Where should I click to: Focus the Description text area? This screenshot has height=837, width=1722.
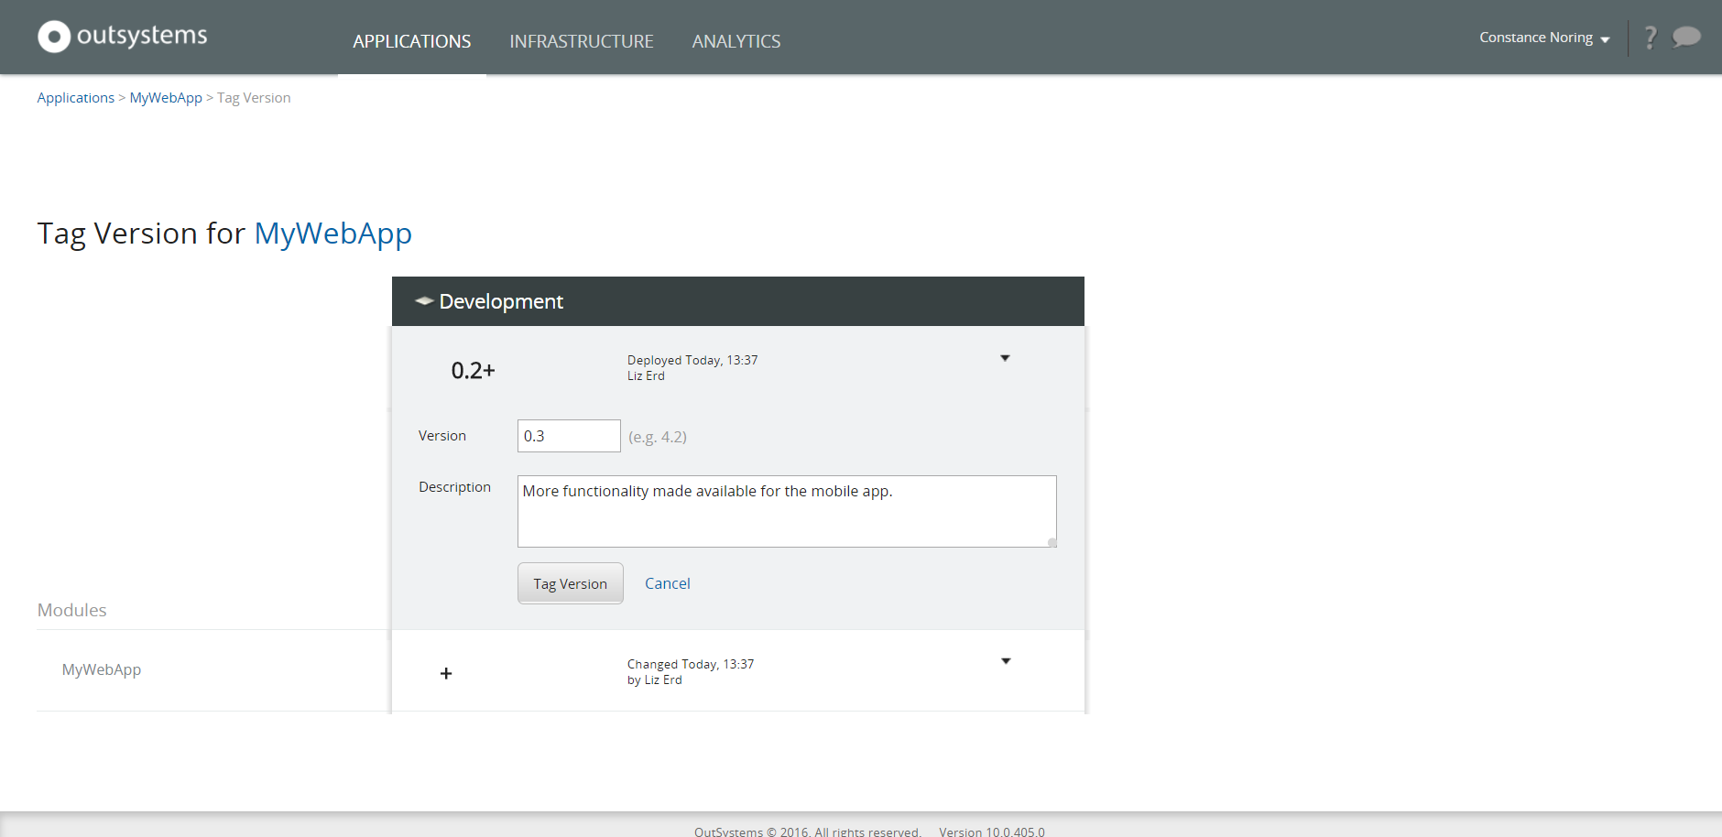click(787, 511)
